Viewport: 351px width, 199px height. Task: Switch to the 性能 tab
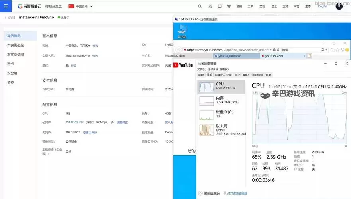click(209, 75)
